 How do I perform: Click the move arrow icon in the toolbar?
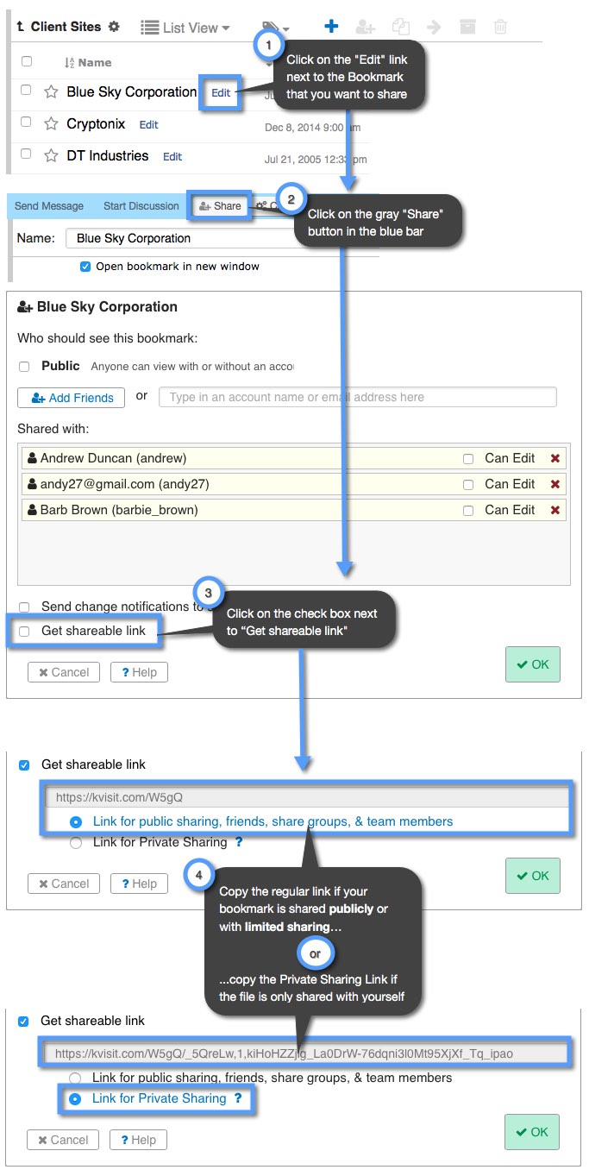pyautogui.click(x=434, y=26)
